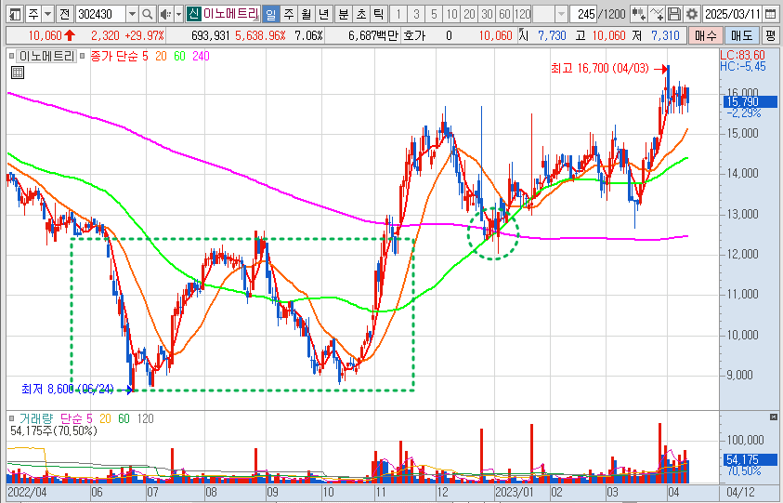Open stock code search magnifier
Image resolution: width=783 pixels, height=503 pixels.
(147, 14)
